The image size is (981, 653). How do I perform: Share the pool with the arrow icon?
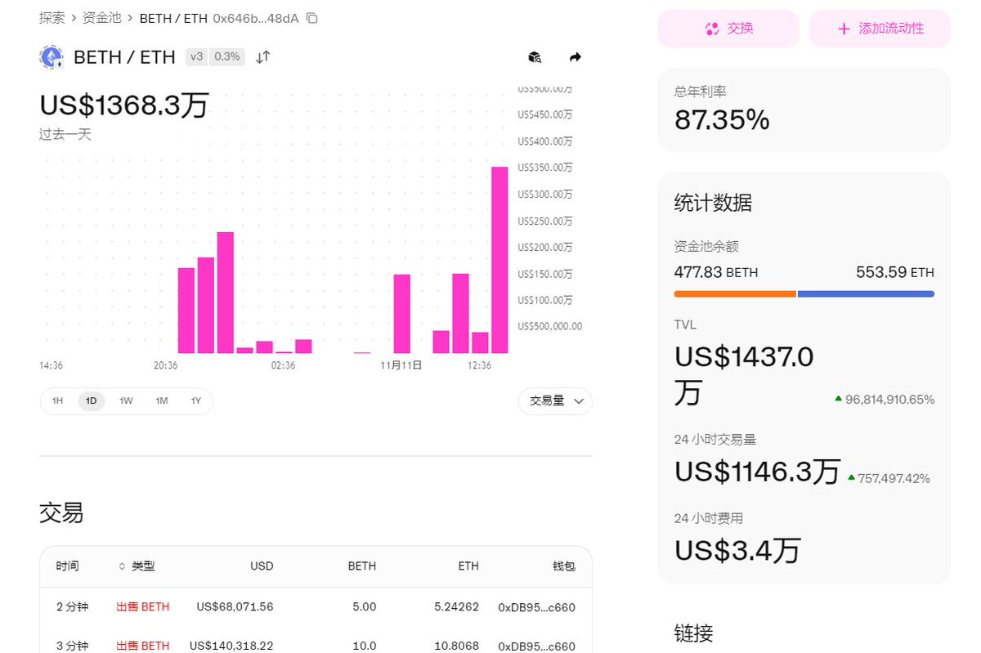point(575,57)
